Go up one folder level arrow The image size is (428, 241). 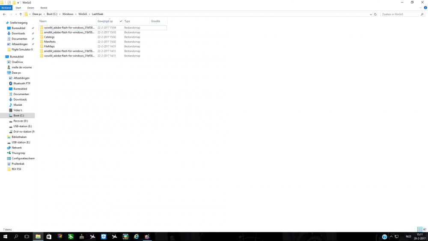tap(21, 14)
